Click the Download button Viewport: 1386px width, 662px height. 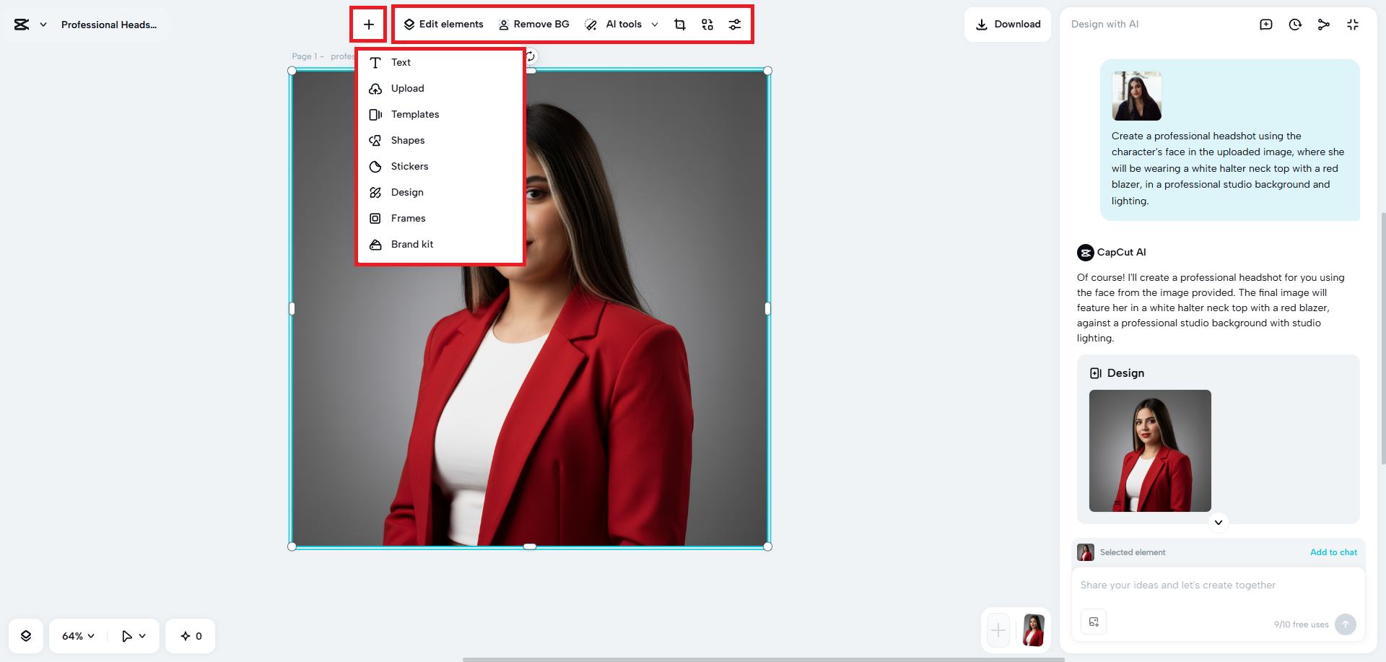pos(1008,24)
